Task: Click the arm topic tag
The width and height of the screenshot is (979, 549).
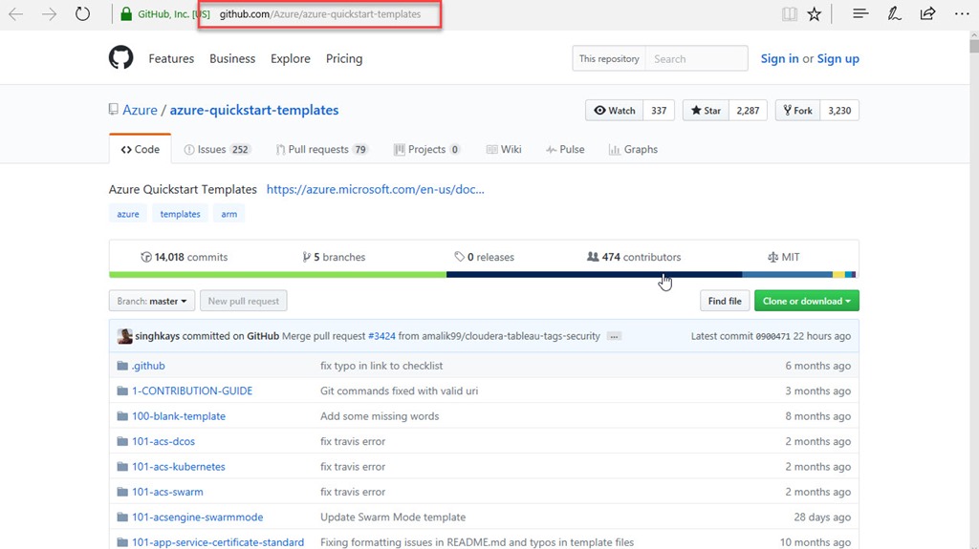Action: tap(229, 213)
